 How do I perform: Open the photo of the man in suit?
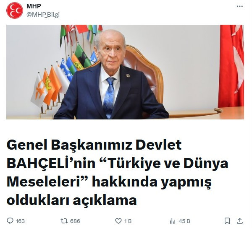tap(125, 72)
